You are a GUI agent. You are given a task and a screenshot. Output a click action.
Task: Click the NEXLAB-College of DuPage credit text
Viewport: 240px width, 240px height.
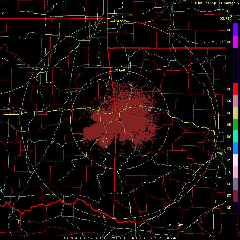click(x=213, y=3)
